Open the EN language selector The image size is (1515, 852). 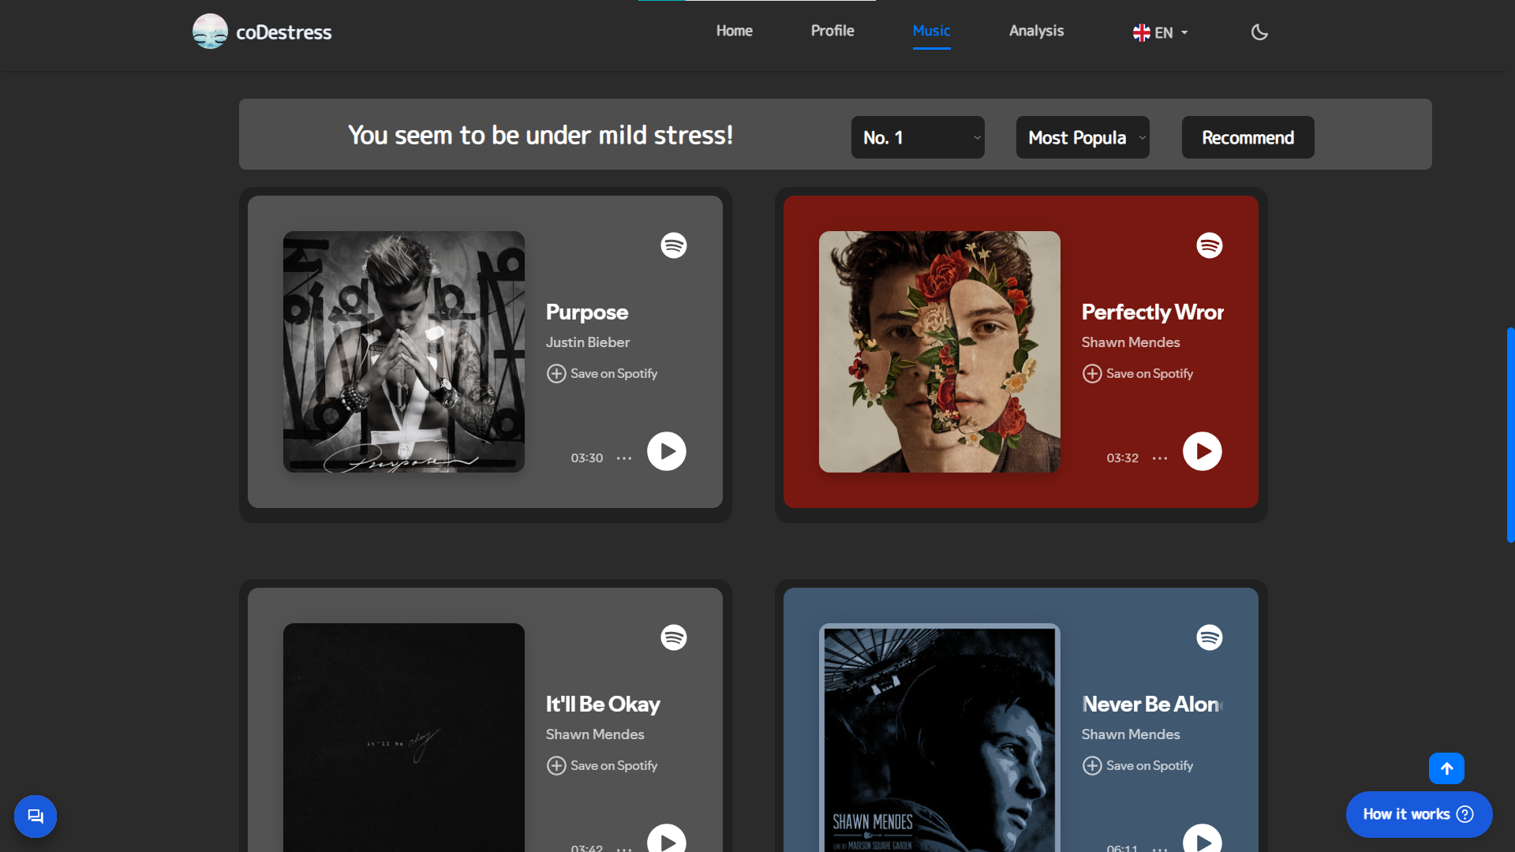pos(1160,32)
